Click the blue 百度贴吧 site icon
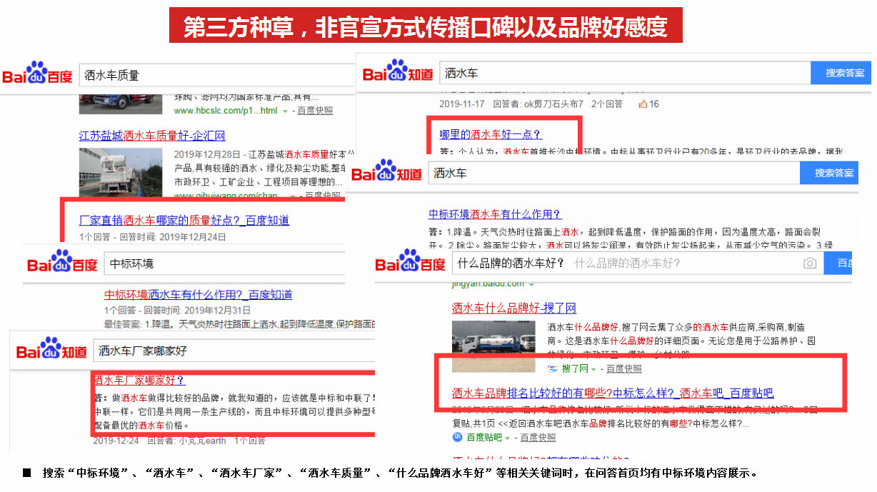 456,437
